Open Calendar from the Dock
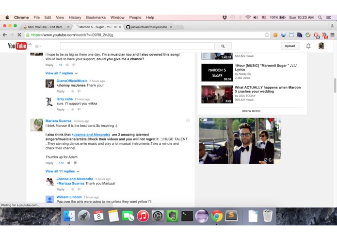The image size is (337, 240). click(x=98, y=216)
